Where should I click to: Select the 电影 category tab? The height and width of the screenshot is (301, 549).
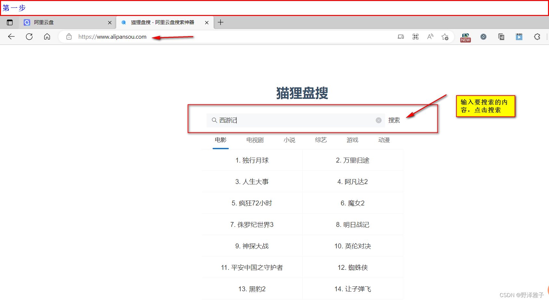[221, 140]
